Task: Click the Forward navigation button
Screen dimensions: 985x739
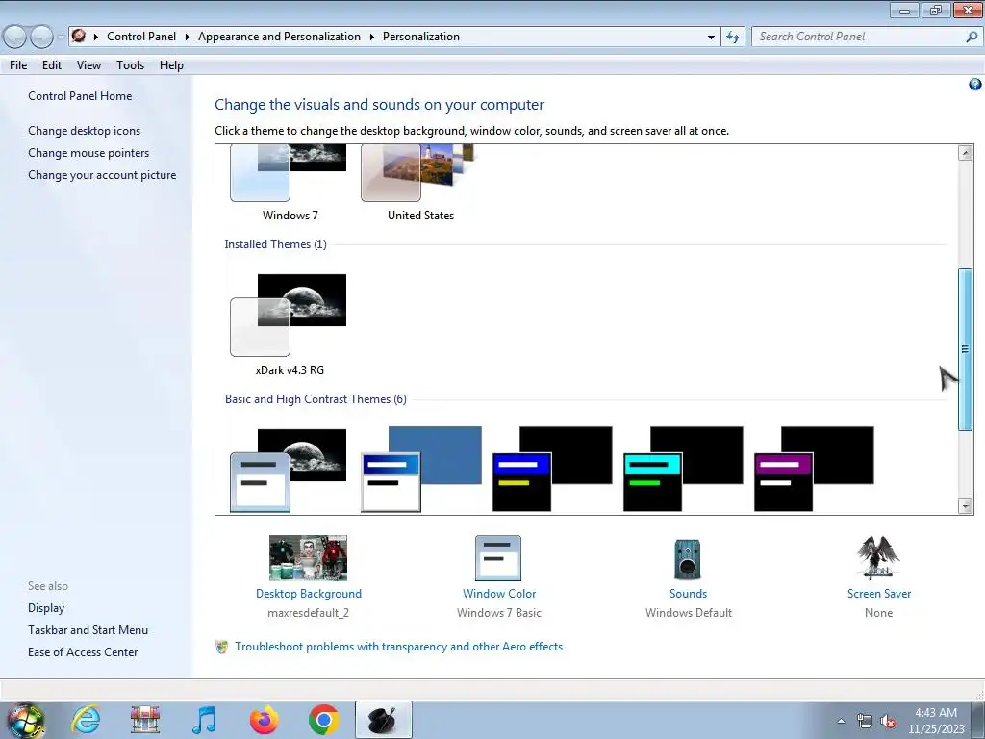Action: 41,37
